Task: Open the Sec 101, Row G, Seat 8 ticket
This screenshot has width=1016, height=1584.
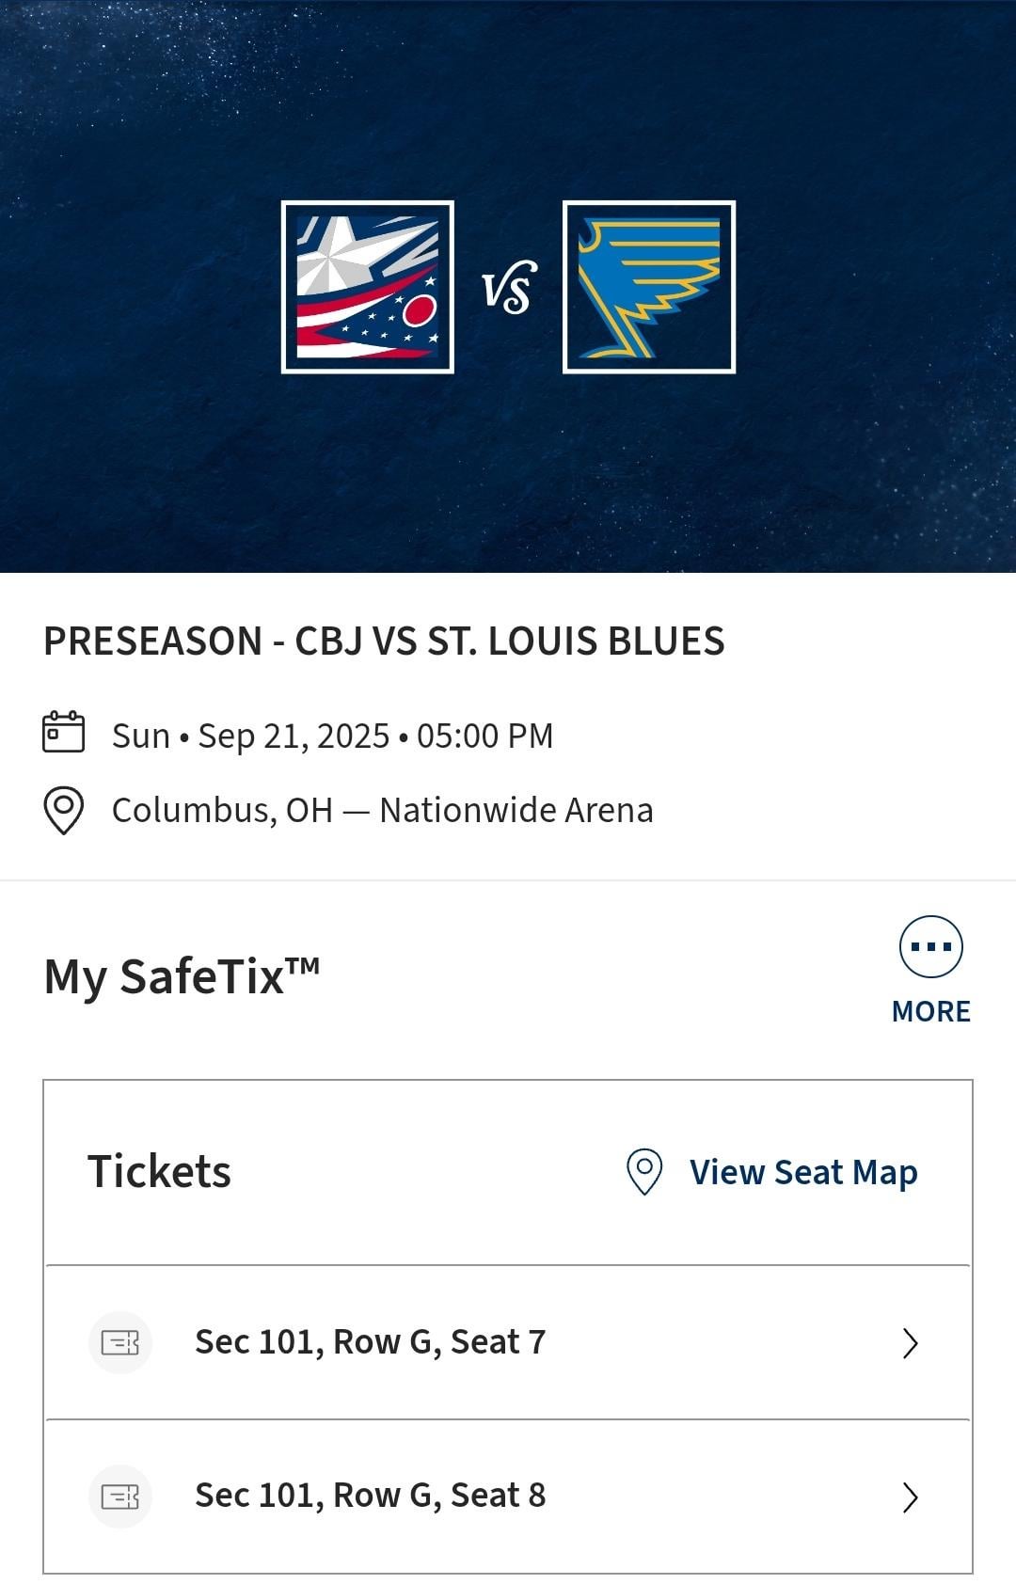Action: pos(370,1496)
